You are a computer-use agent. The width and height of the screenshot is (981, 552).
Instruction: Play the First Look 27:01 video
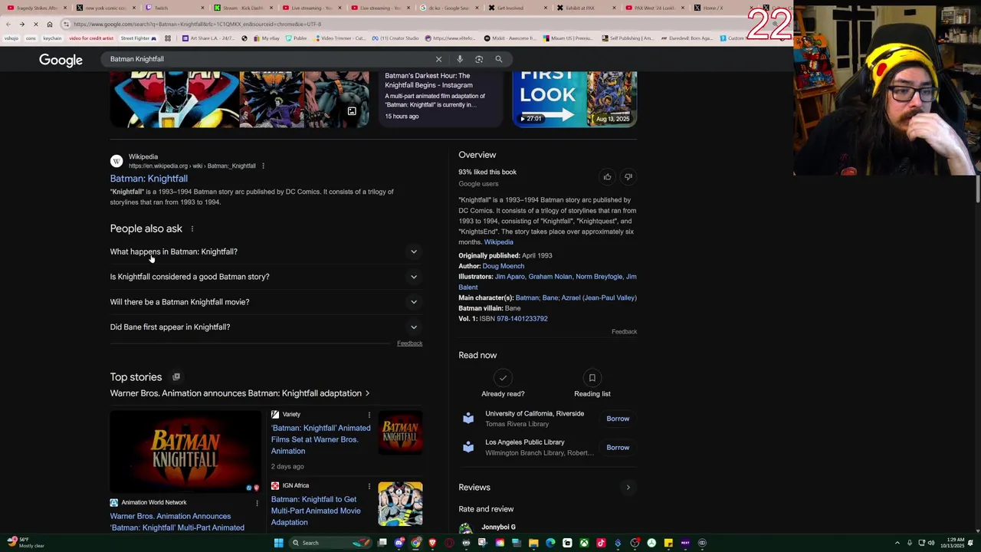pos(575,98)
